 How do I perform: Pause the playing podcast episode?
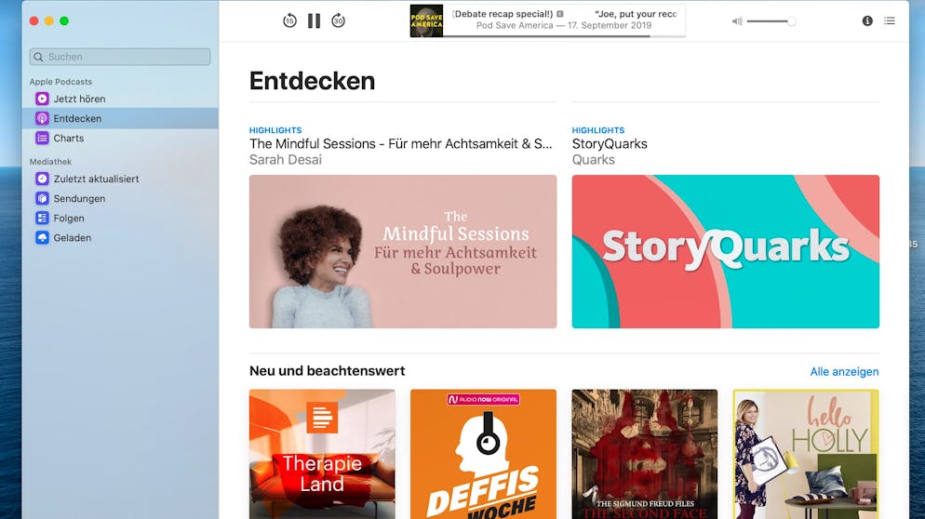pos(314,21)
